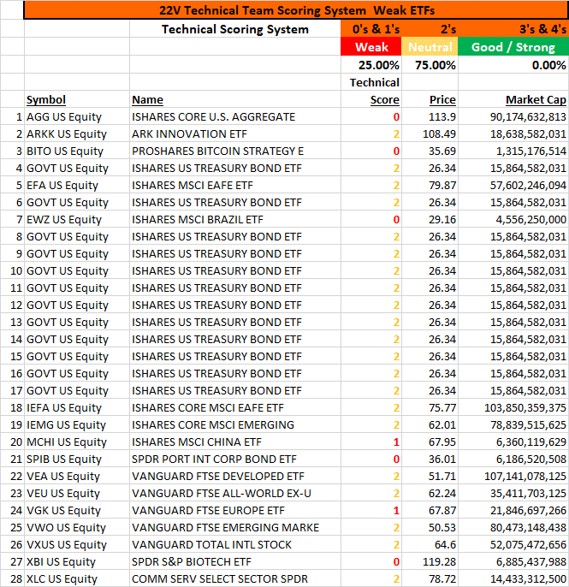Click the 'ISHARES CORE MSCI EAFE ETF' name cell
This screenshot has height=587, width=569.
click(x=235, y=407)
